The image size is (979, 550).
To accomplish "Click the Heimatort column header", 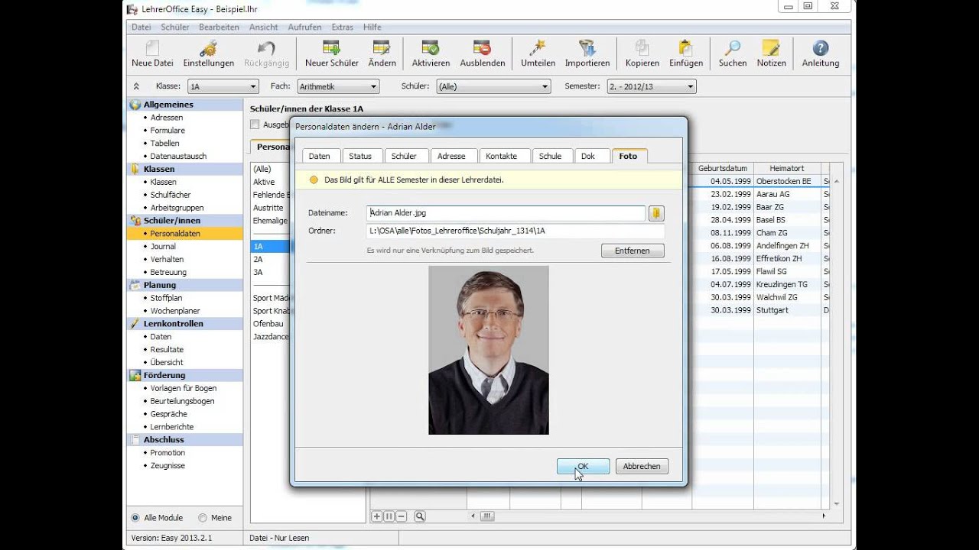I will (x=787, y=168).
